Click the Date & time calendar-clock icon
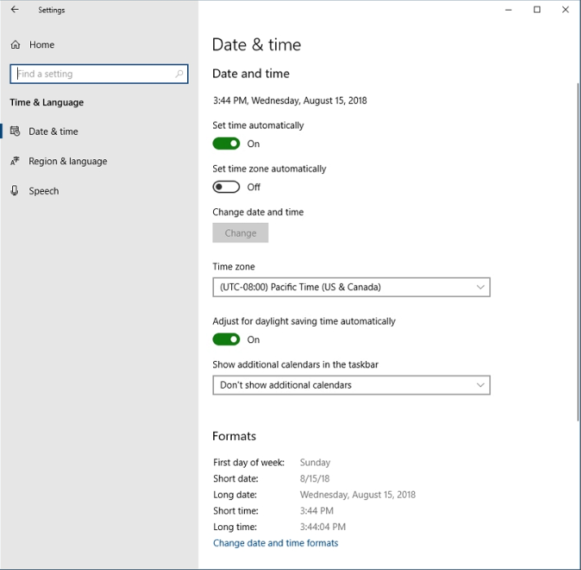The width and height of the screenshot is (581, 570). 15,132
